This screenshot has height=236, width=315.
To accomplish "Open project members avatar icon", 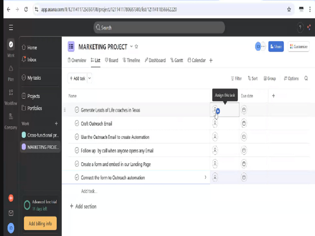I will (258, 47).
